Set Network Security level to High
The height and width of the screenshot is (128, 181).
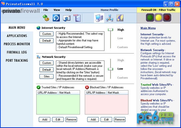pos(121,60)
